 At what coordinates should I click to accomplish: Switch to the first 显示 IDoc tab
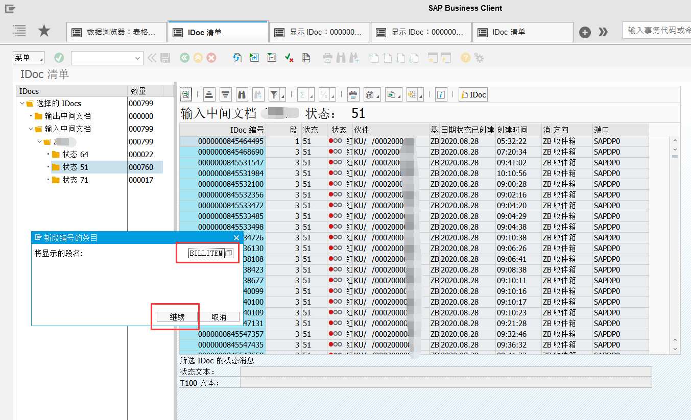(x=320, y=32)
